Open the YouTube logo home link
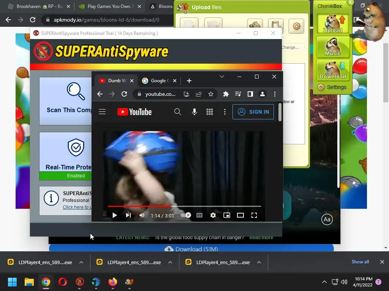Viewport: 389px width, 291px height. 134,112
